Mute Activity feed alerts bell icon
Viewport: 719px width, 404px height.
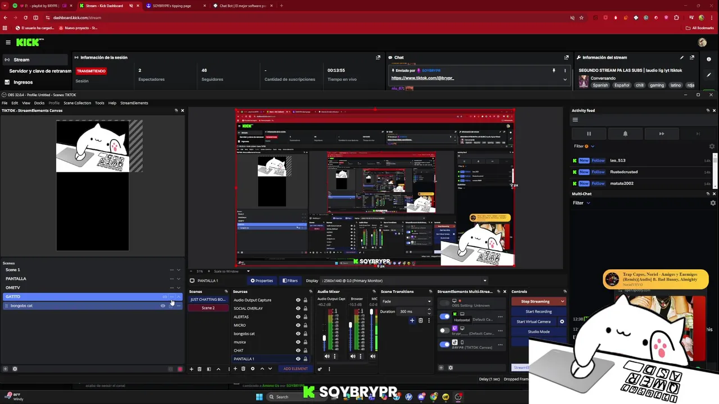625,134
